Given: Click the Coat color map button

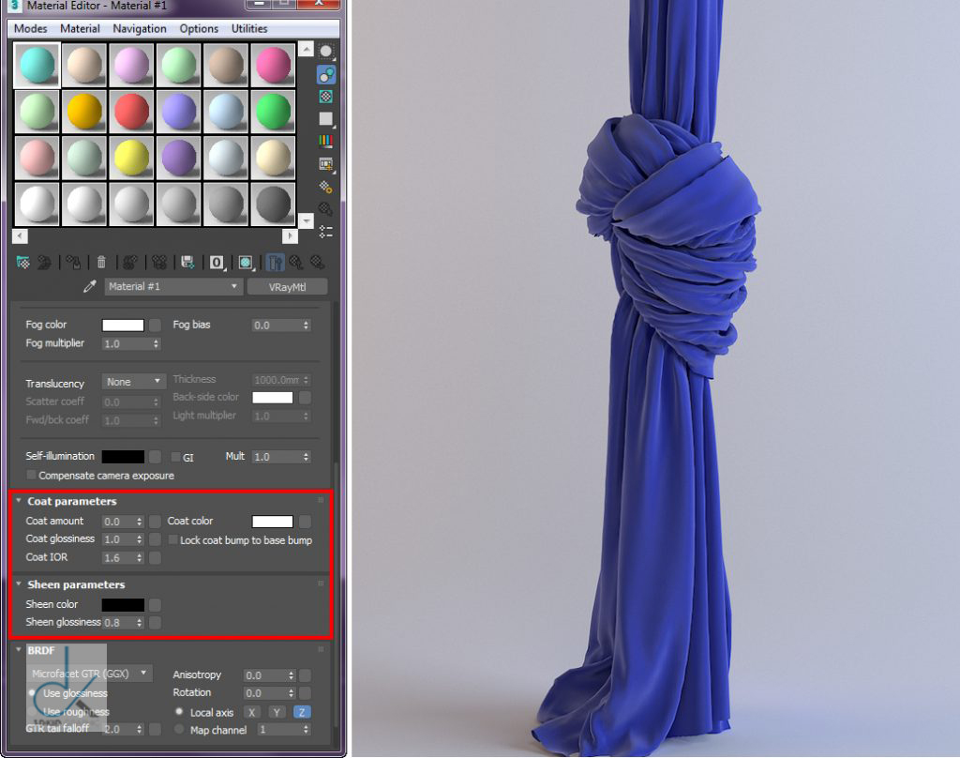Looking at the screenshot, I should [305, 522].
